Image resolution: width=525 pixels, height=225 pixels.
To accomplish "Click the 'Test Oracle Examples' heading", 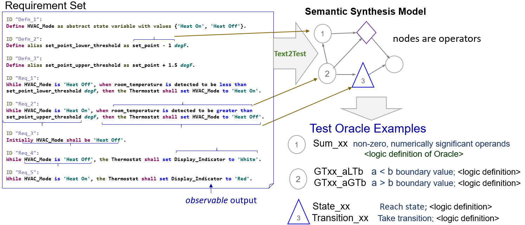I will pyautogui.click(x=368, y=128).
